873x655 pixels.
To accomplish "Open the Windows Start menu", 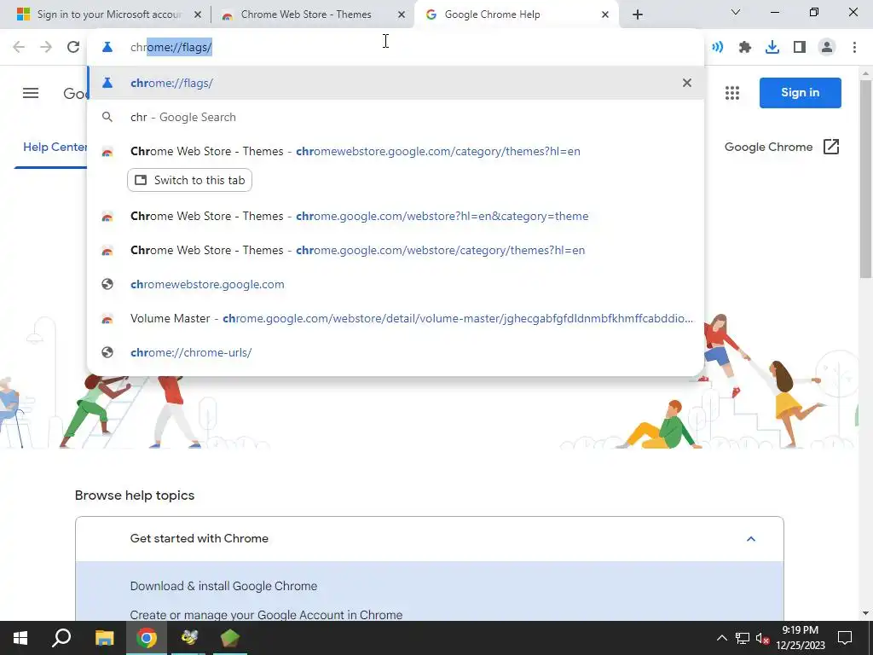I will point(20,638).
